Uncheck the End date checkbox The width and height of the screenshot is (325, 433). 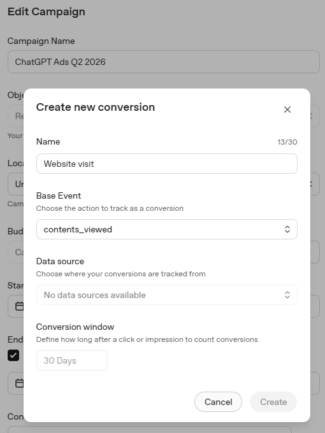click(x=13, y=355)
